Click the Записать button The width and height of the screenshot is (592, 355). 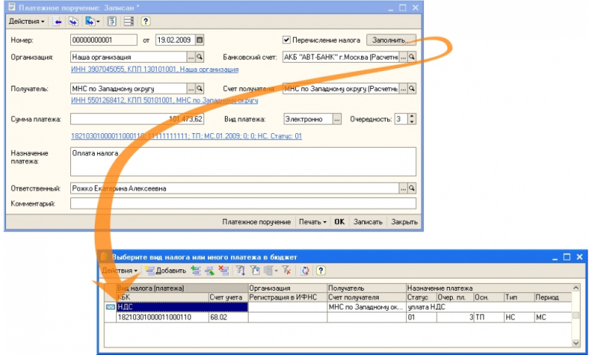pyautogui.click(x=368, y=221)
